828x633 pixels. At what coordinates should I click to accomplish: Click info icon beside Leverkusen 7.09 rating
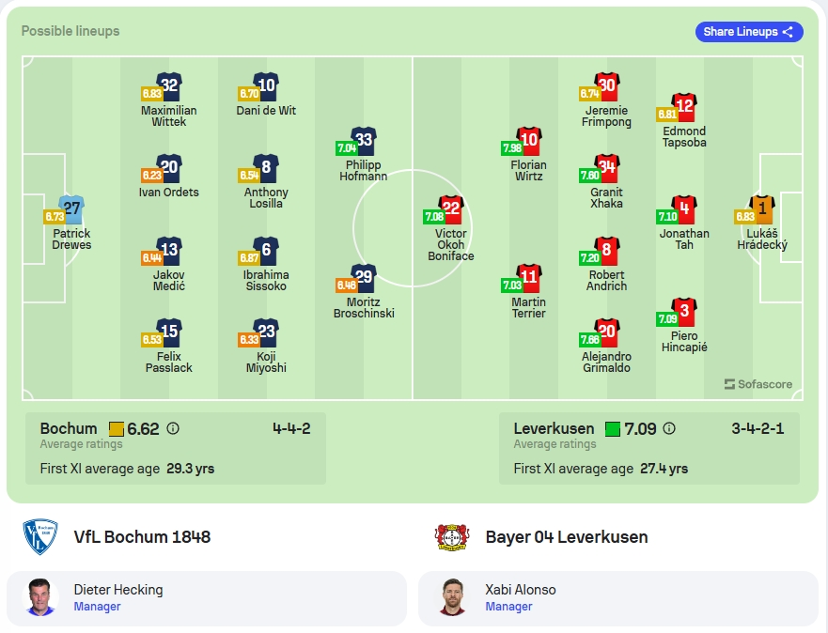[669, 428]
